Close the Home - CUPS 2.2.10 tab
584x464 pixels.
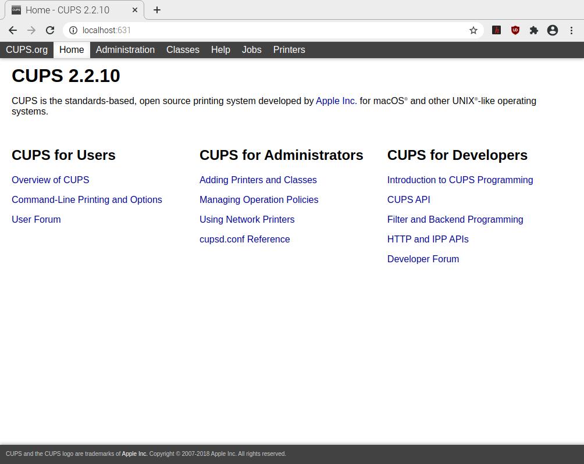click(135, 10)
